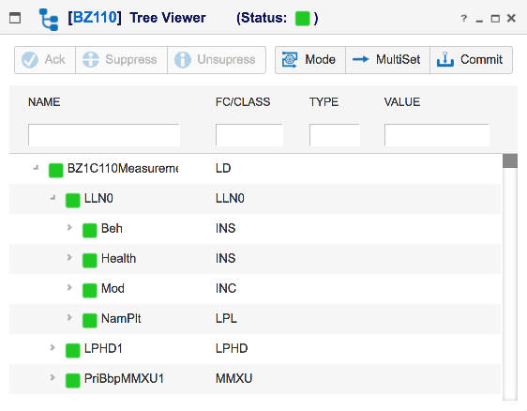This screenshot has width=527, height=411.
Task: Collapse the LLN0 tree node
Action: 53,198
